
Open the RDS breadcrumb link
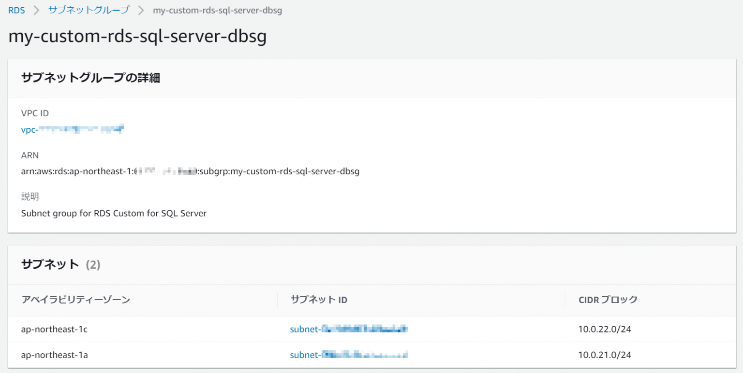[16, 10]
